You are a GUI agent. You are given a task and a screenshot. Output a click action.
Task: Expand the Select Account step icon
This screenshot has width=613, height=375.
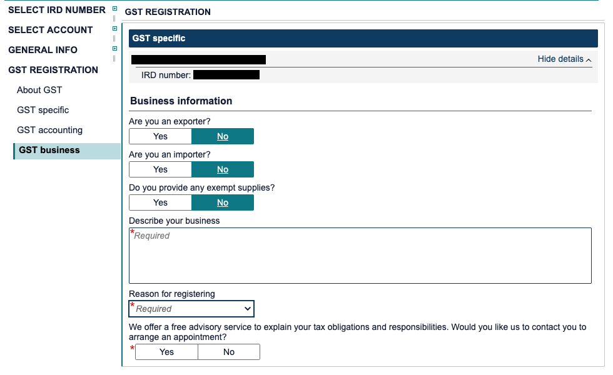click(114, 29)
